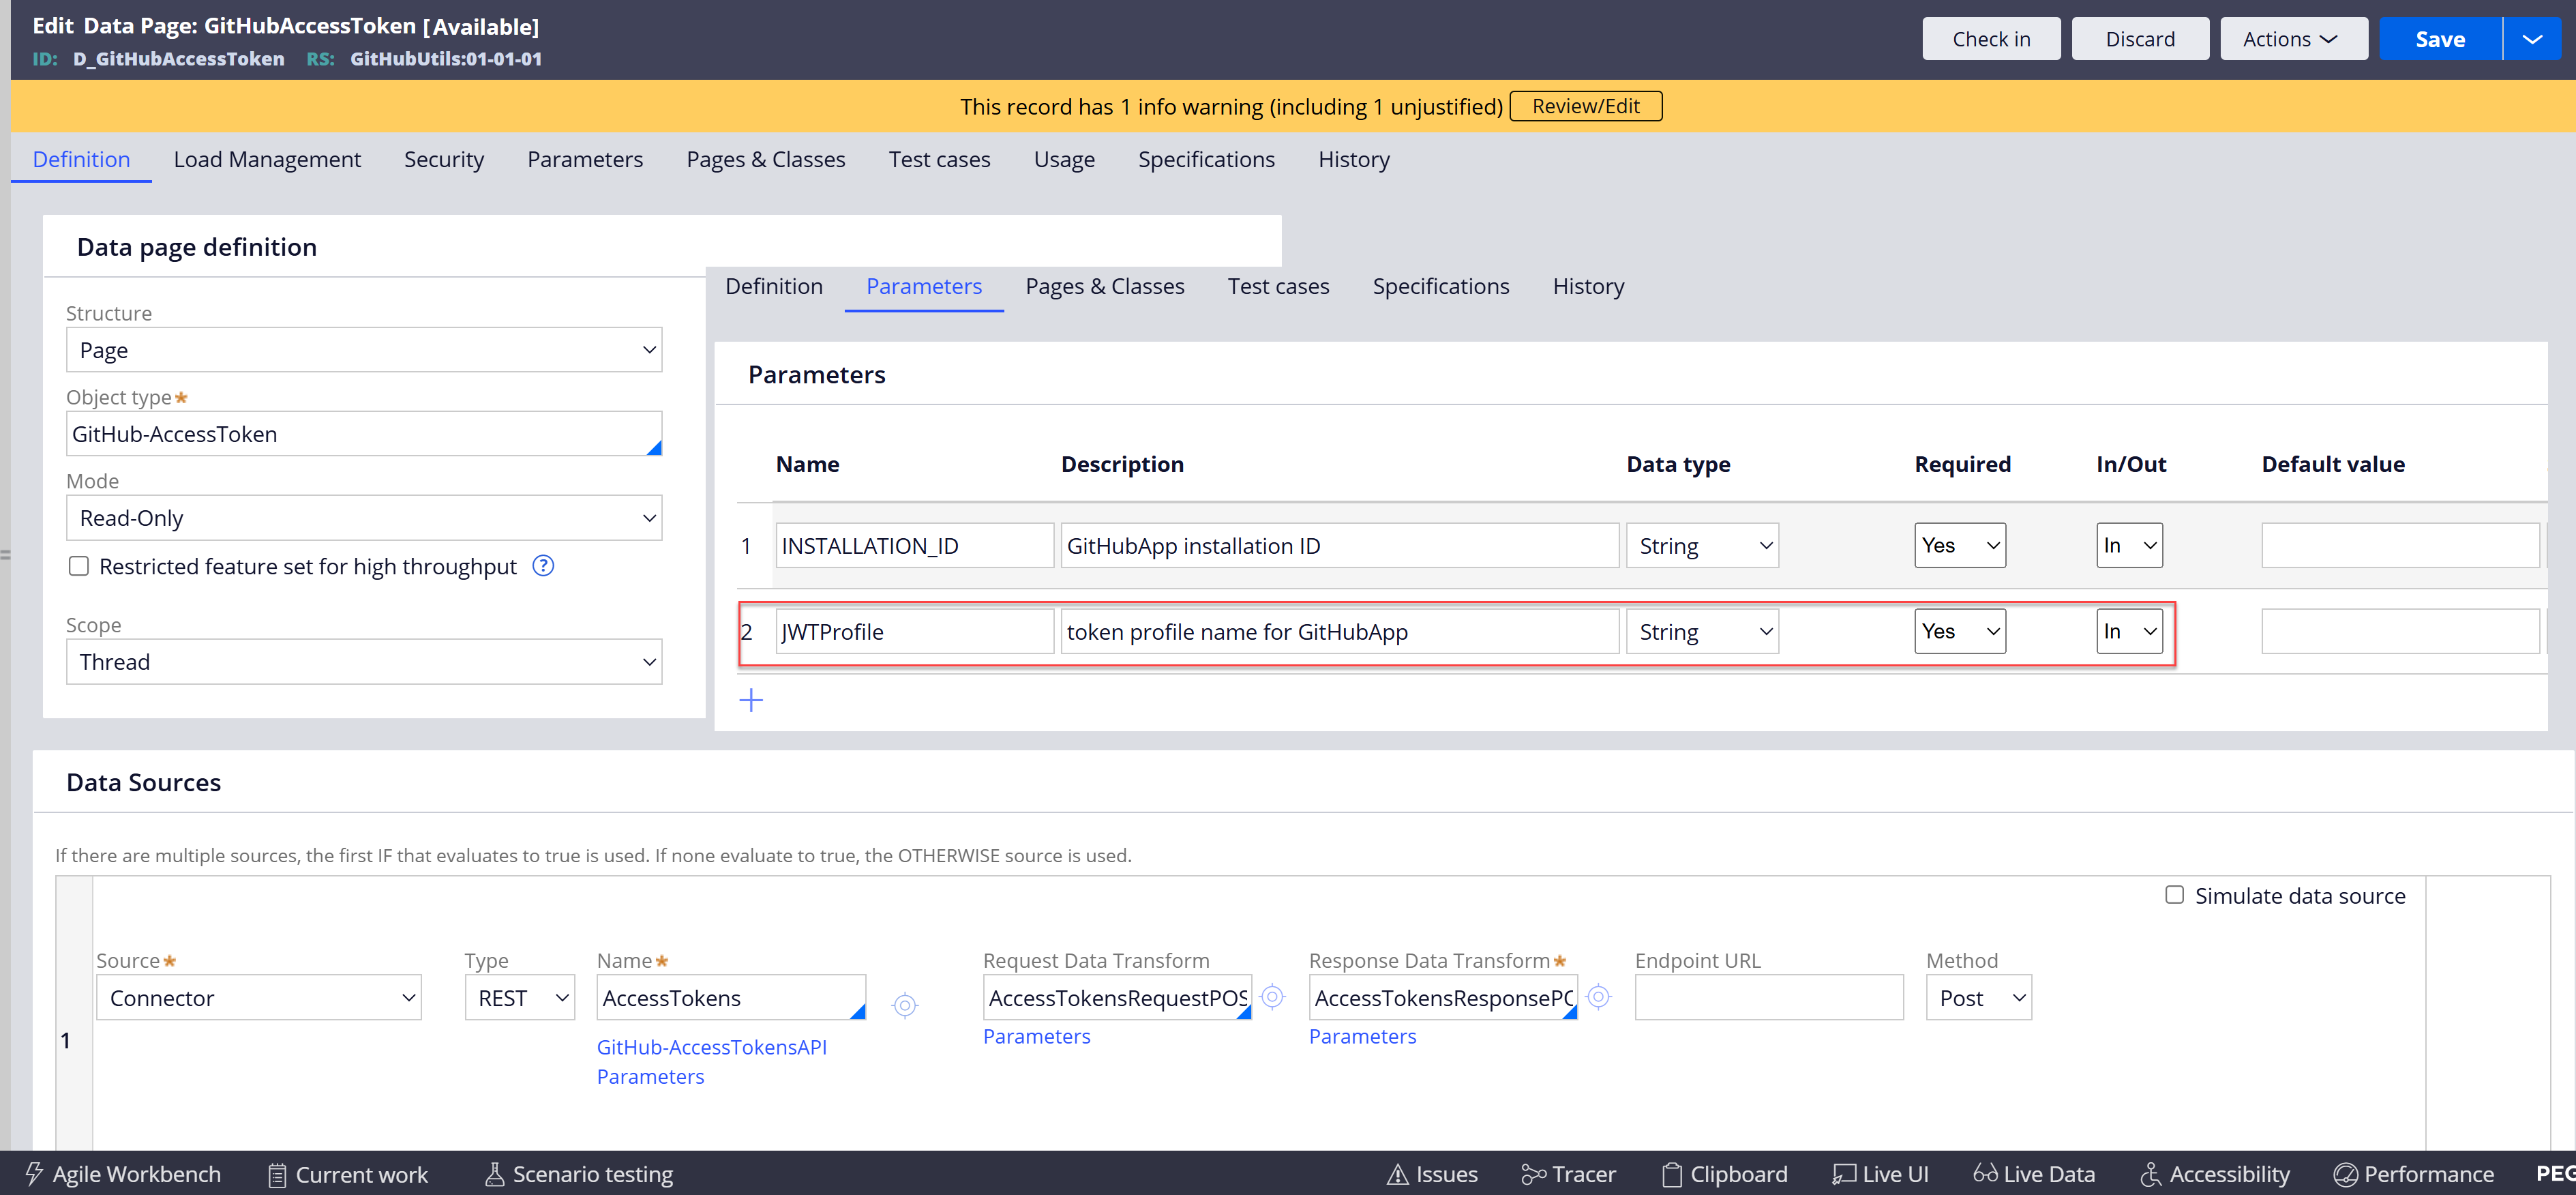Check Simulate data source
Image resolution: width=2576 pixels, height=1195 pixels.
click(2174, 895)
